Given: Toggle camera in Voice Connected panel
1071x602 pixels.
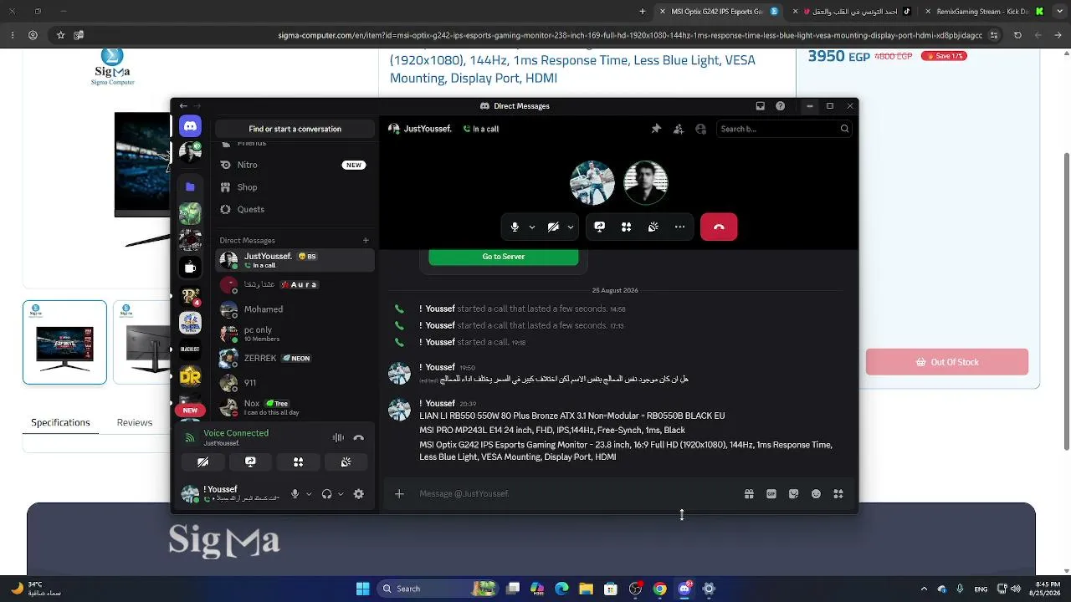Looking at the screenshot, I should coord(202,462).
